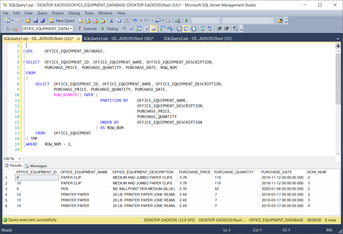Click the Decrease Indent icon
Viewport: 343px width, 234px height.
point(219,29)
